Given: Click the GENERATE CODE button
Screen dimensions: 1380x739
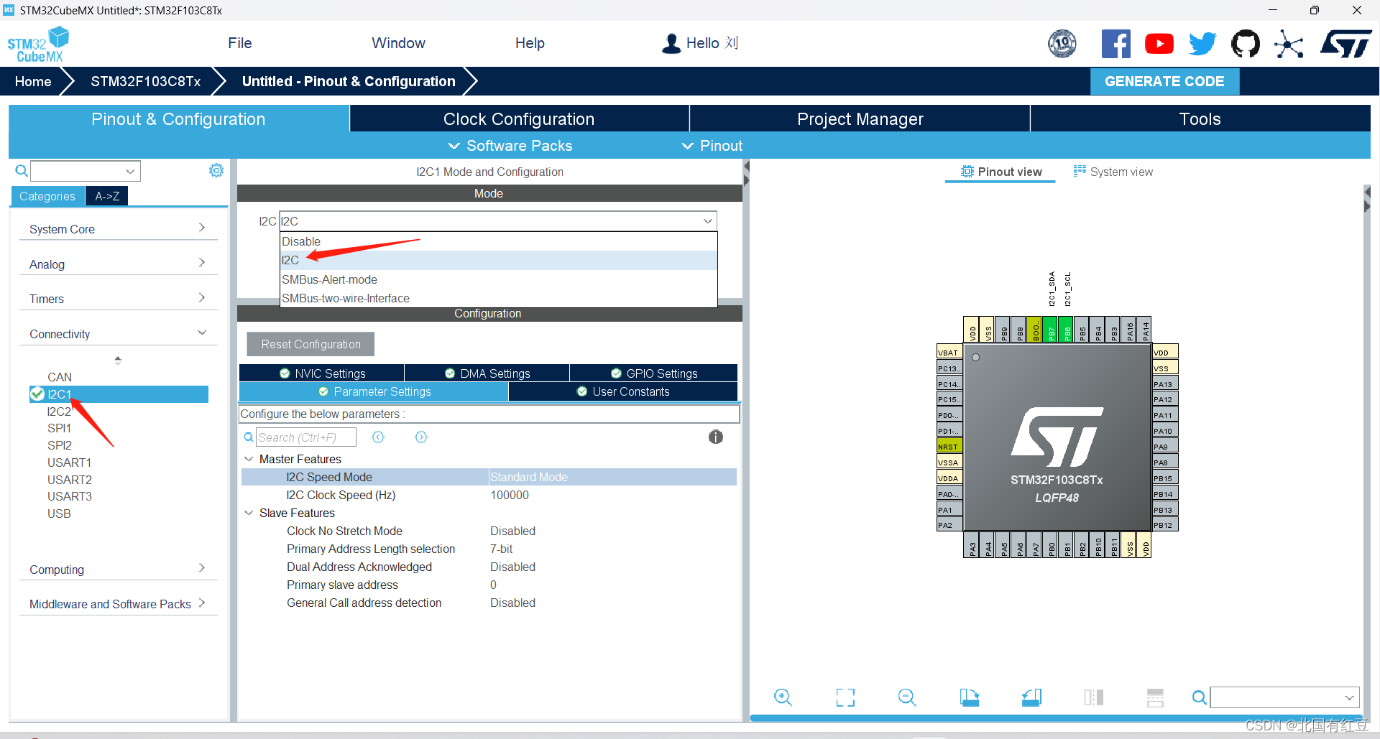Looking at the screenshot, I should click(1164, 81).
